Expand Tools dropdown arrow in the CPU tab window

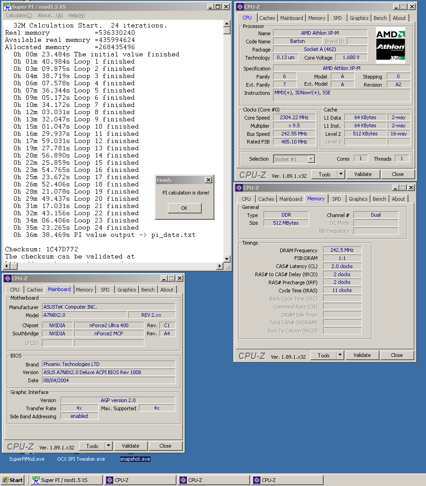[341, 175]
